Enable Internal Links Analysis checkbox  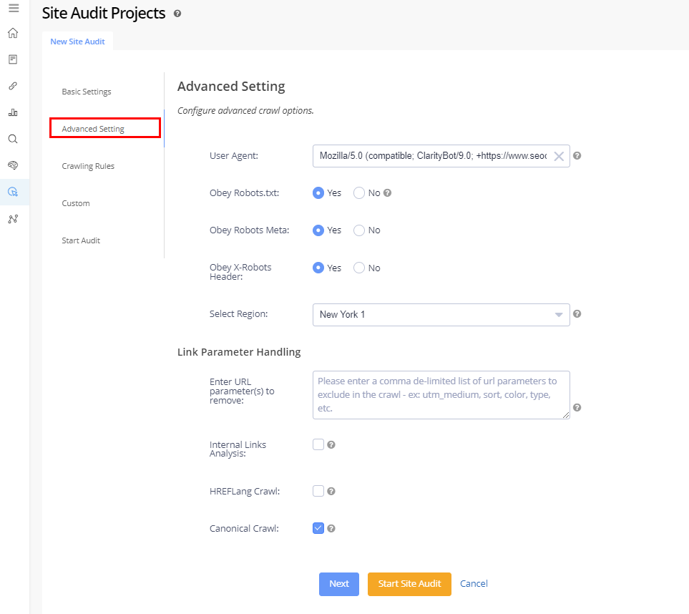click(x=318, y=444)
